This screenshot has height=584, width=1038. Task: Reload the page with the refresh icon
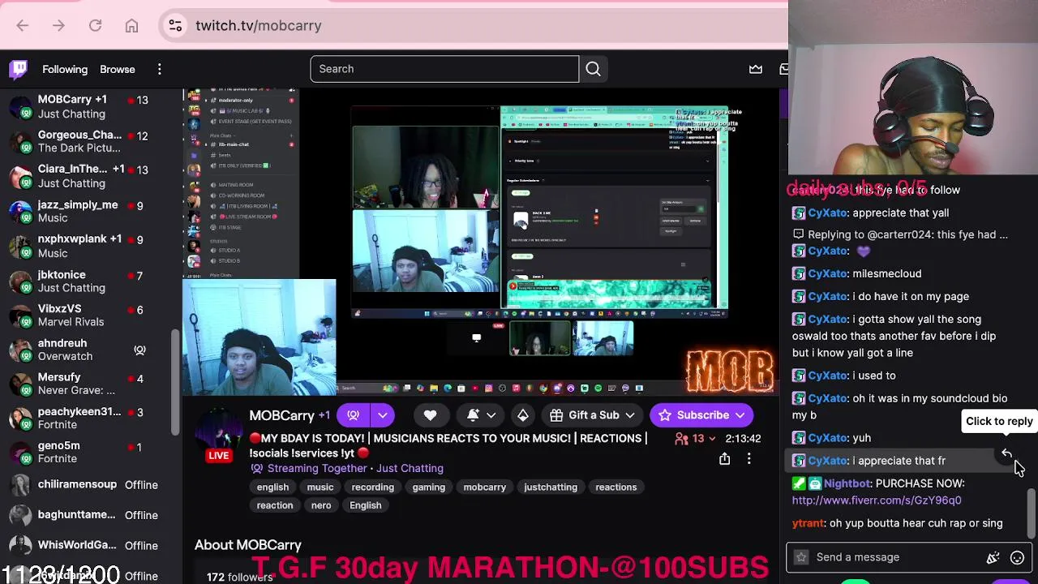coord(95,26)
